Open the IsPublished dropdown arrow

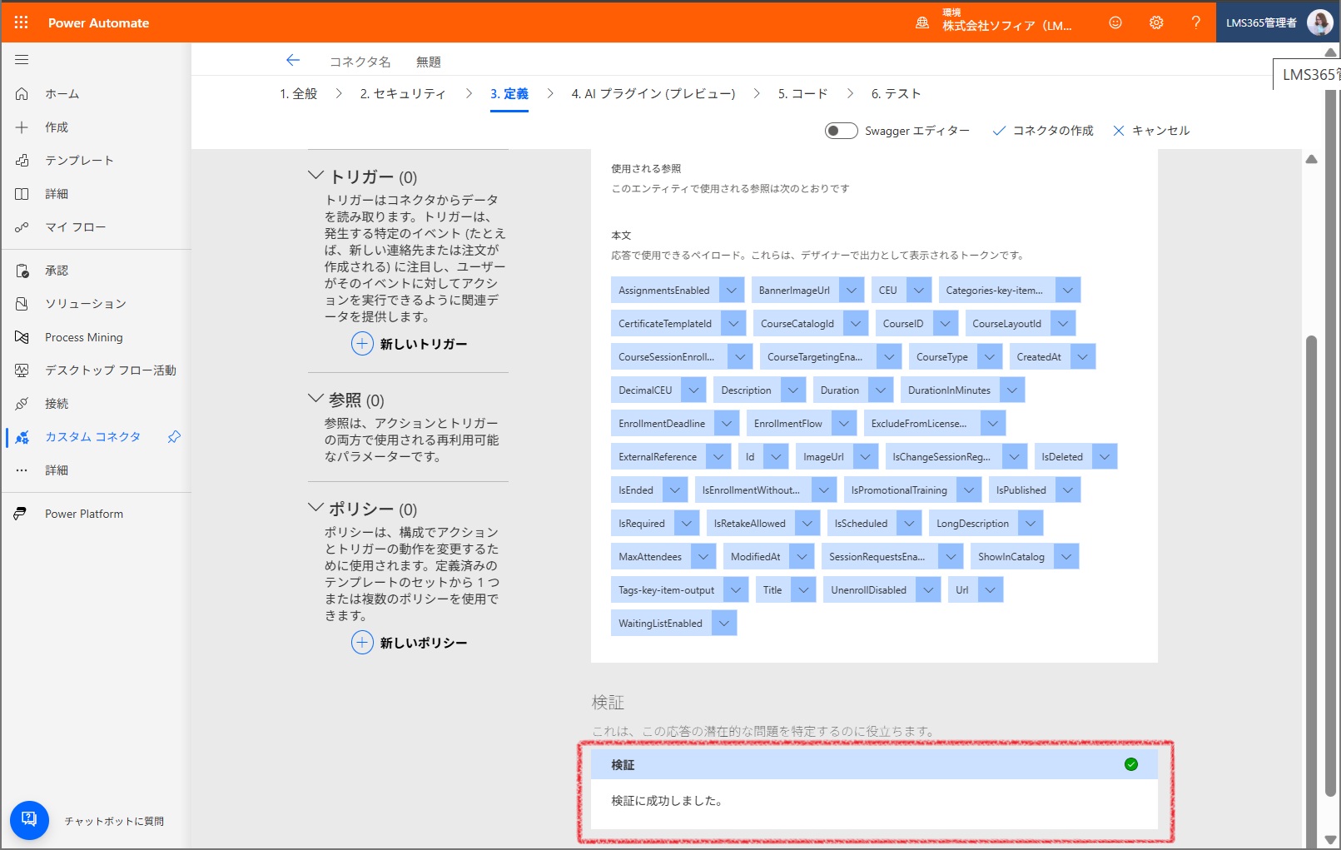click(x=1068, y=490)
